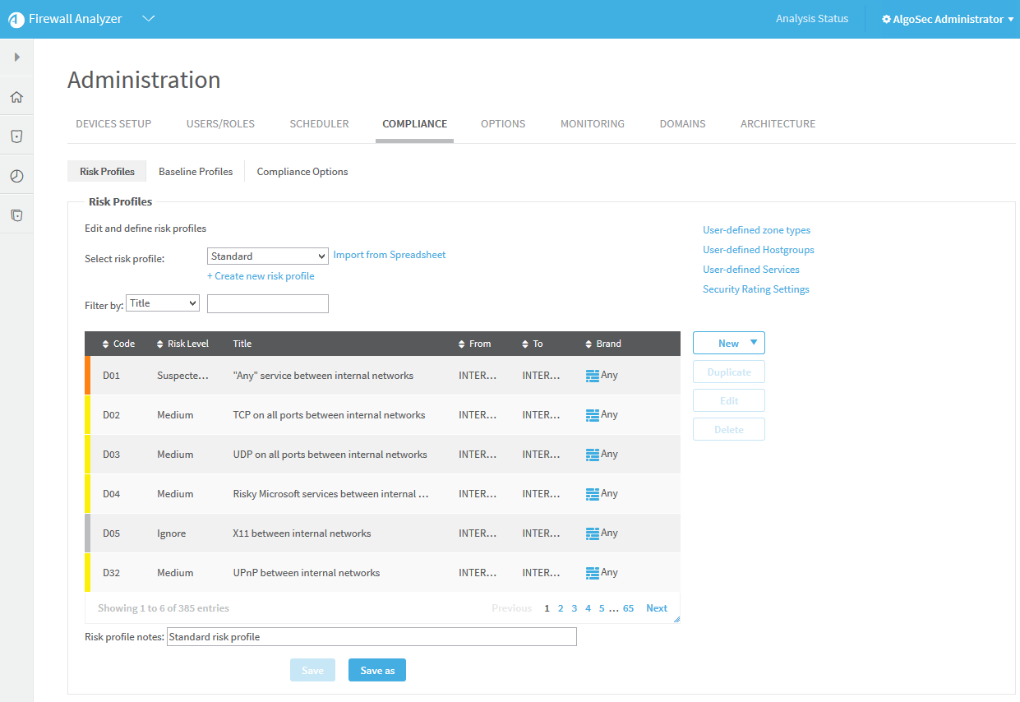Click the home icon in left sidebar
Image resolution: width=1020 pixels, height=702 pixels.
coord(16,97)
